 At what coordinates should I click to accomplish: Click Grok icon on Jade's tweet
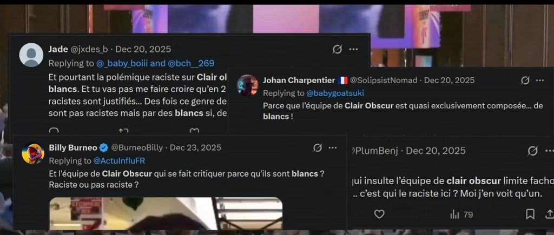coord(337,49)
